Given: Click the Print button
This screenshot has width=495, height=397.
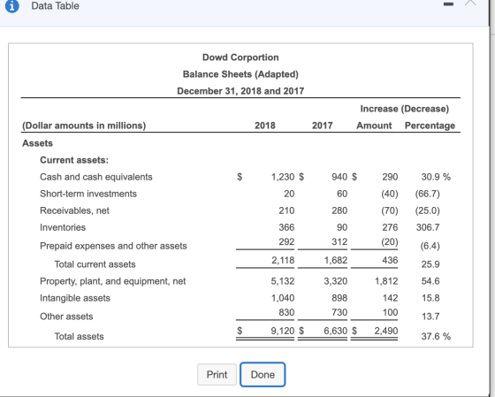Looking at the screenshot, I should [217, 375].
